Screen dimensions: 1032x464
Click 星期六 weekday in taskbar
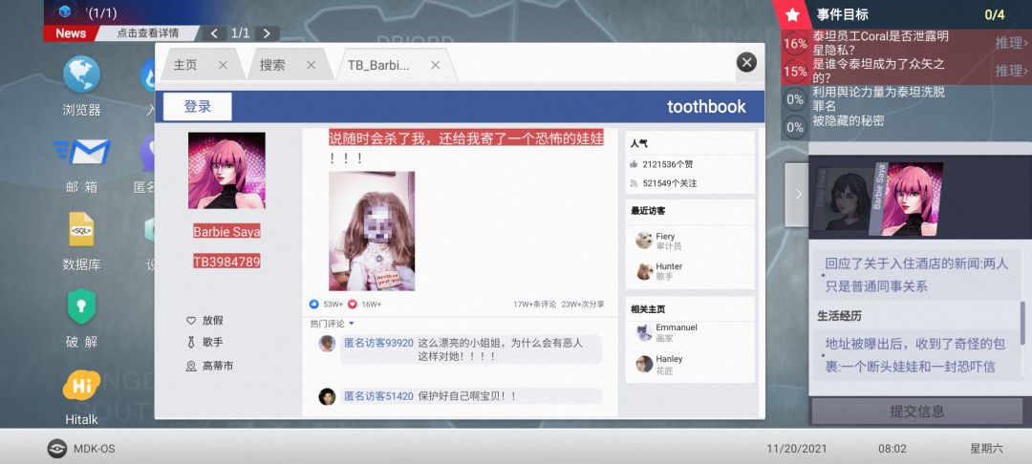pos(986,449)
